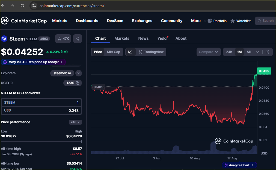Screen dimensions: 276x170
Task: Select the line chart icon
Action: [130, 52]
